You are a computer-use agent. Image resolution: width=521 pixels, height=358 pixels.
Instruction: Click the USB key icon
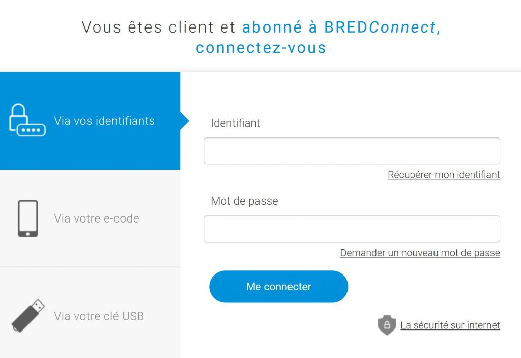point(28,316)
